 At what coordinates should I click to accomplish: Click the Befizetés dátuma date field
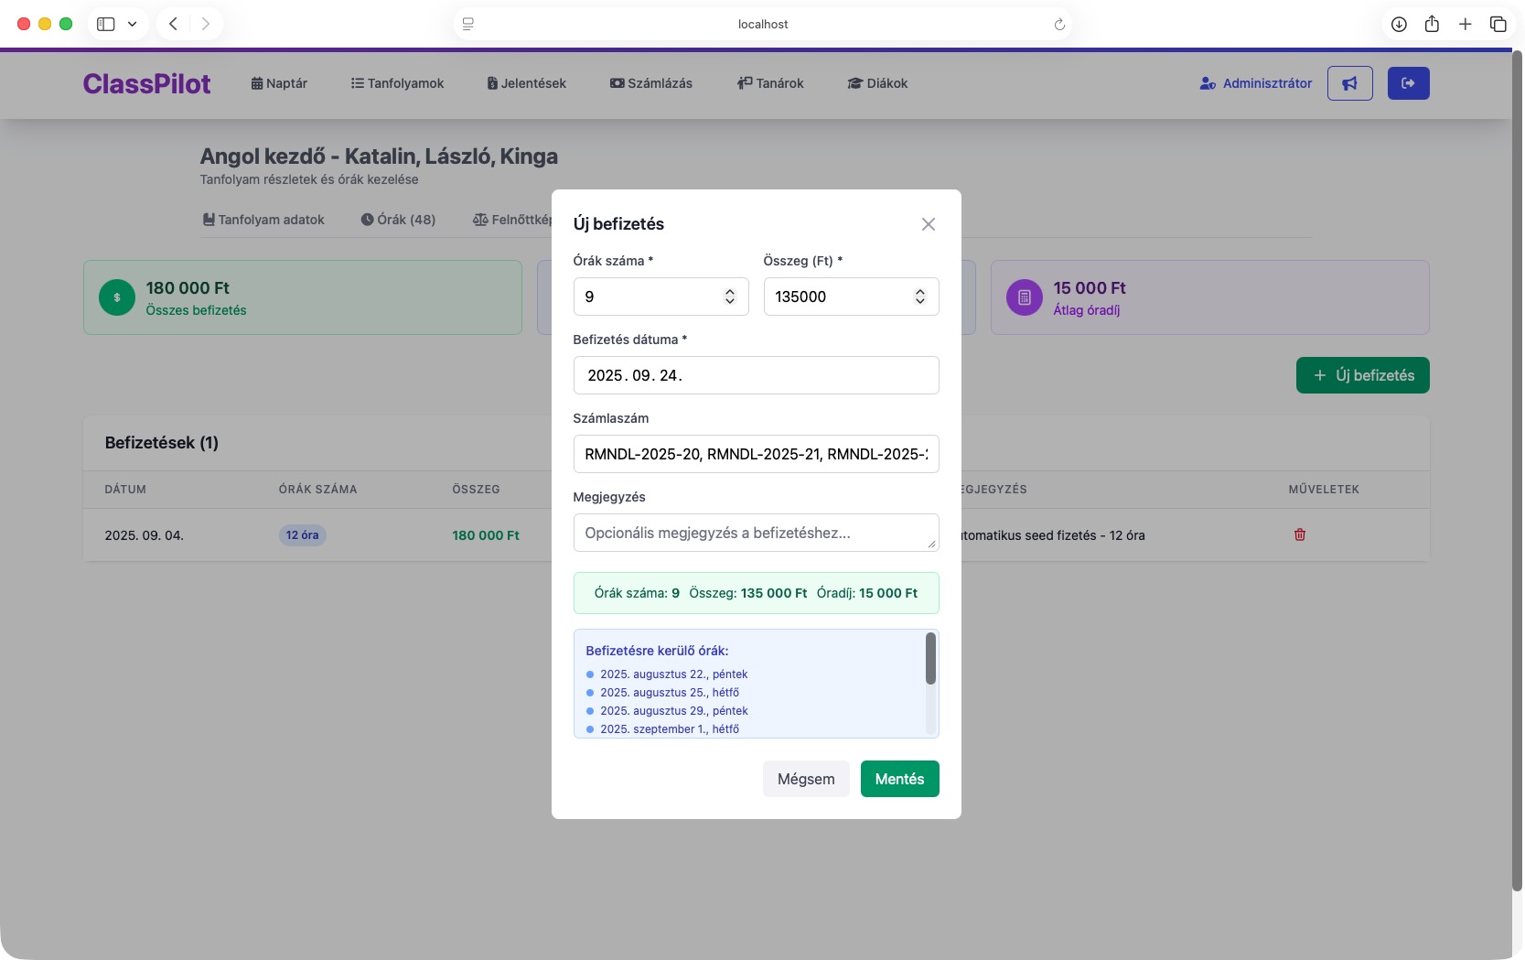(755, 375)
